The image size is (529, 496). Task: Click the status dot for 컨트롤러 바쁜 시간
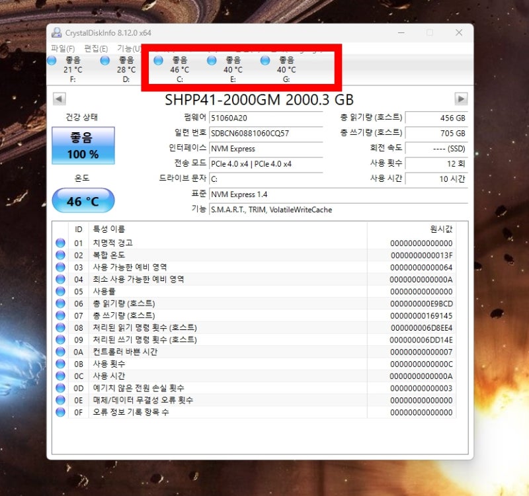click(61, 351)
